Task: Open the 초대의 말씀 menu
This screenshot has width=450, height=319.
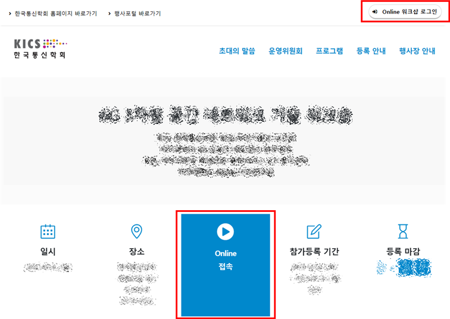Action: point(237,51)
